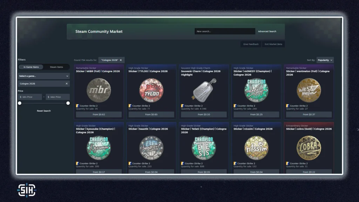Click Exit Market Beta button
The width and height of the screenshot is (359, 202).
coord(273,44)
